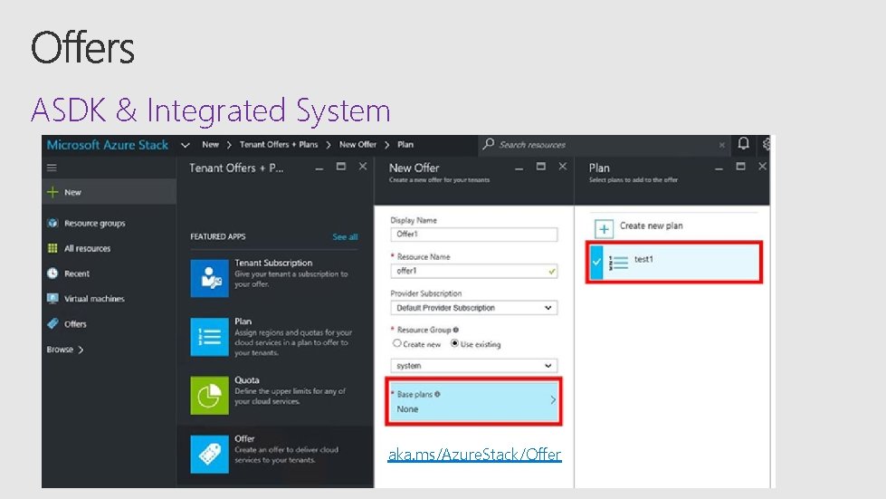886x499 pixels.
Task: Click the FEATURED APPS heading
Action: (x=217, y=236)
